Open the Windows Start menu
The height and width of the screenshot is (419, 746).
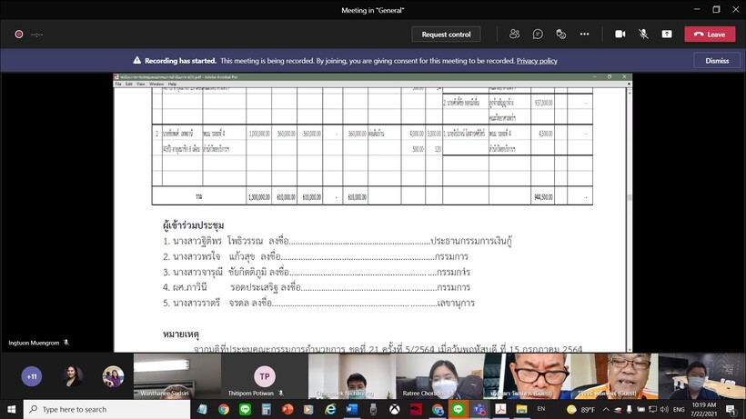click(x=11, y=410)
